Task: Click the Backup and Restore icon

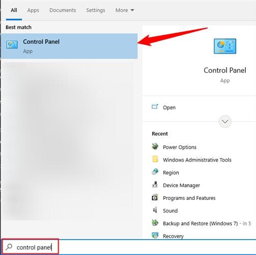Action: [155, 223]
